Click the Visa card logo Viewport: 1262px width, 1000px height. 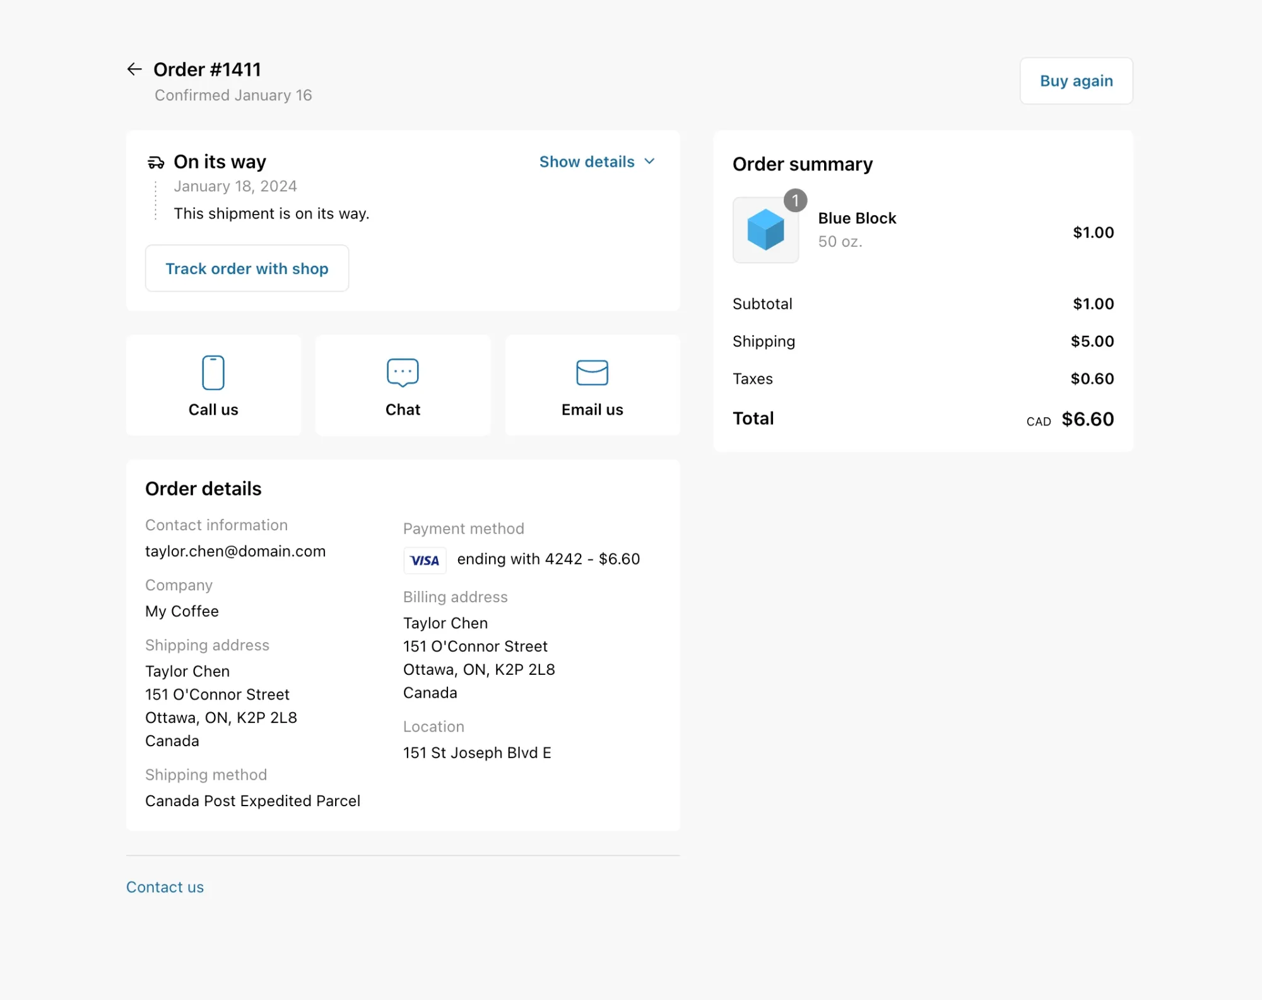425,560
